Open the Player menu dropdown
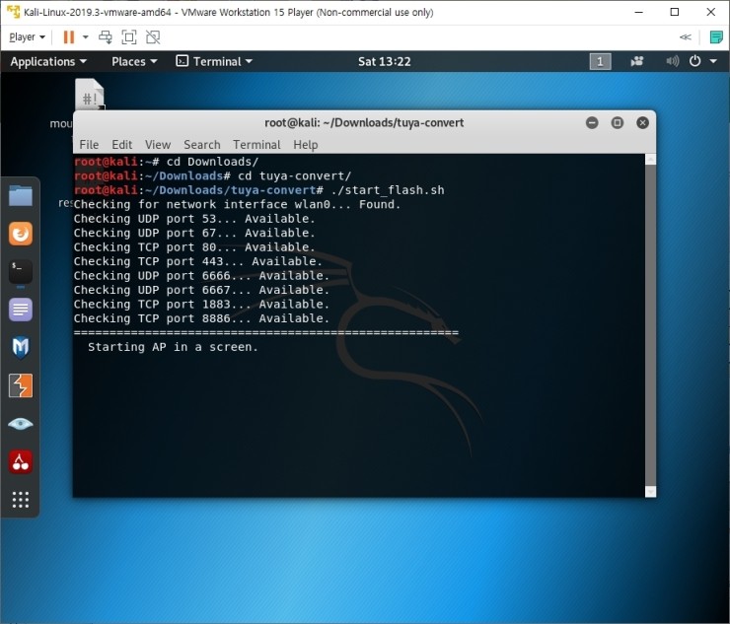This screenshot has height=624, width=730. coord(27,36)
